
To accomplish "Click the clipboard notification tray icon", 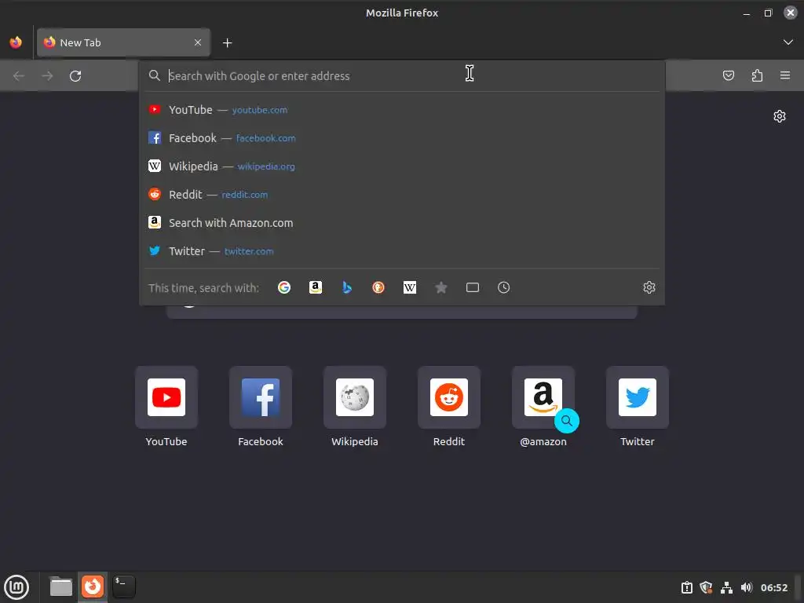I will [x=686, y=587].
